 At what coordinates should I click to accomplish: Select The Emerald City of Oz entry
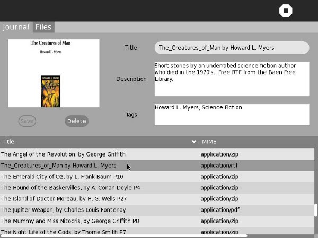coord(62,177)
